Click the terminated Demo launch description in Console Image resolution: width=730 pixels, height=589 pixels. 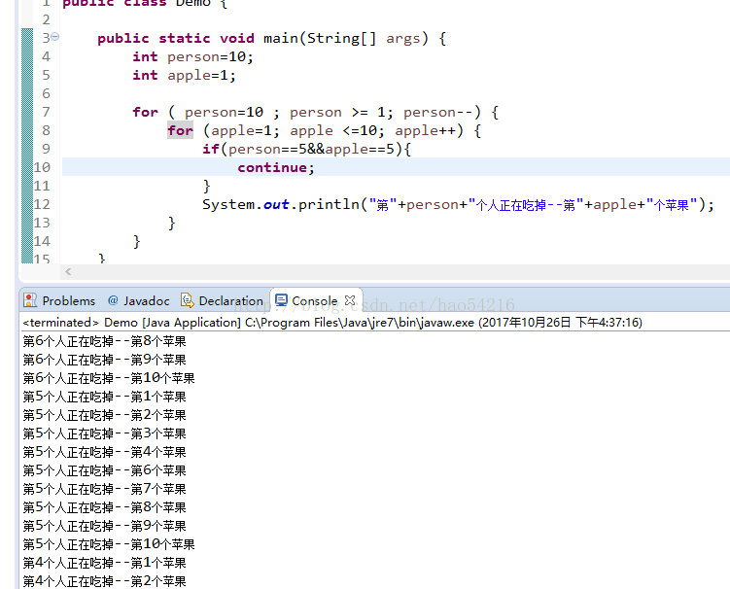coord(332,323)
